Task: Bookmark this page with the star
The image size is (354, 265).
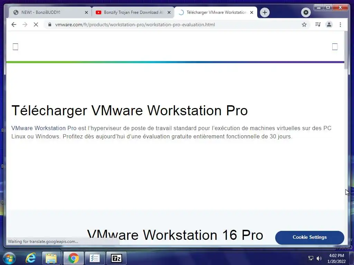Action: 304,24
